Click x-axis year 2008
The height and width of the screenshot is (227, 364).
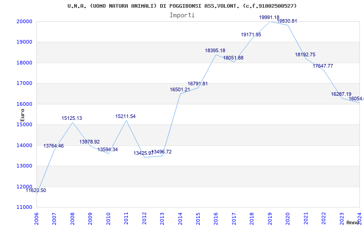click(72, 218)
